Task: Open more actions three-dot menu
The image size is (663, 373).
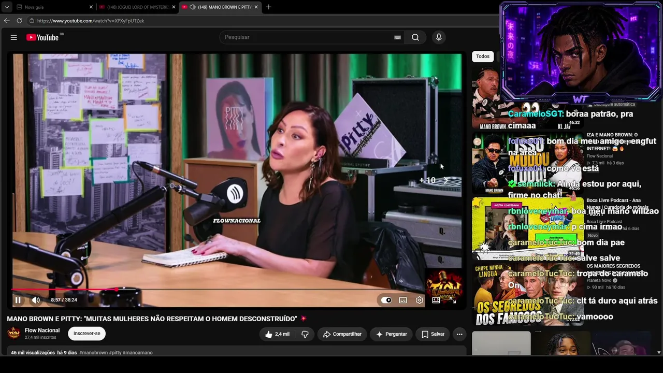Action: click(459, 334)
